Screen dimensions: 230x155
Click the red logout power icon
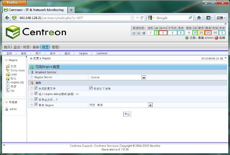point(216,38)
